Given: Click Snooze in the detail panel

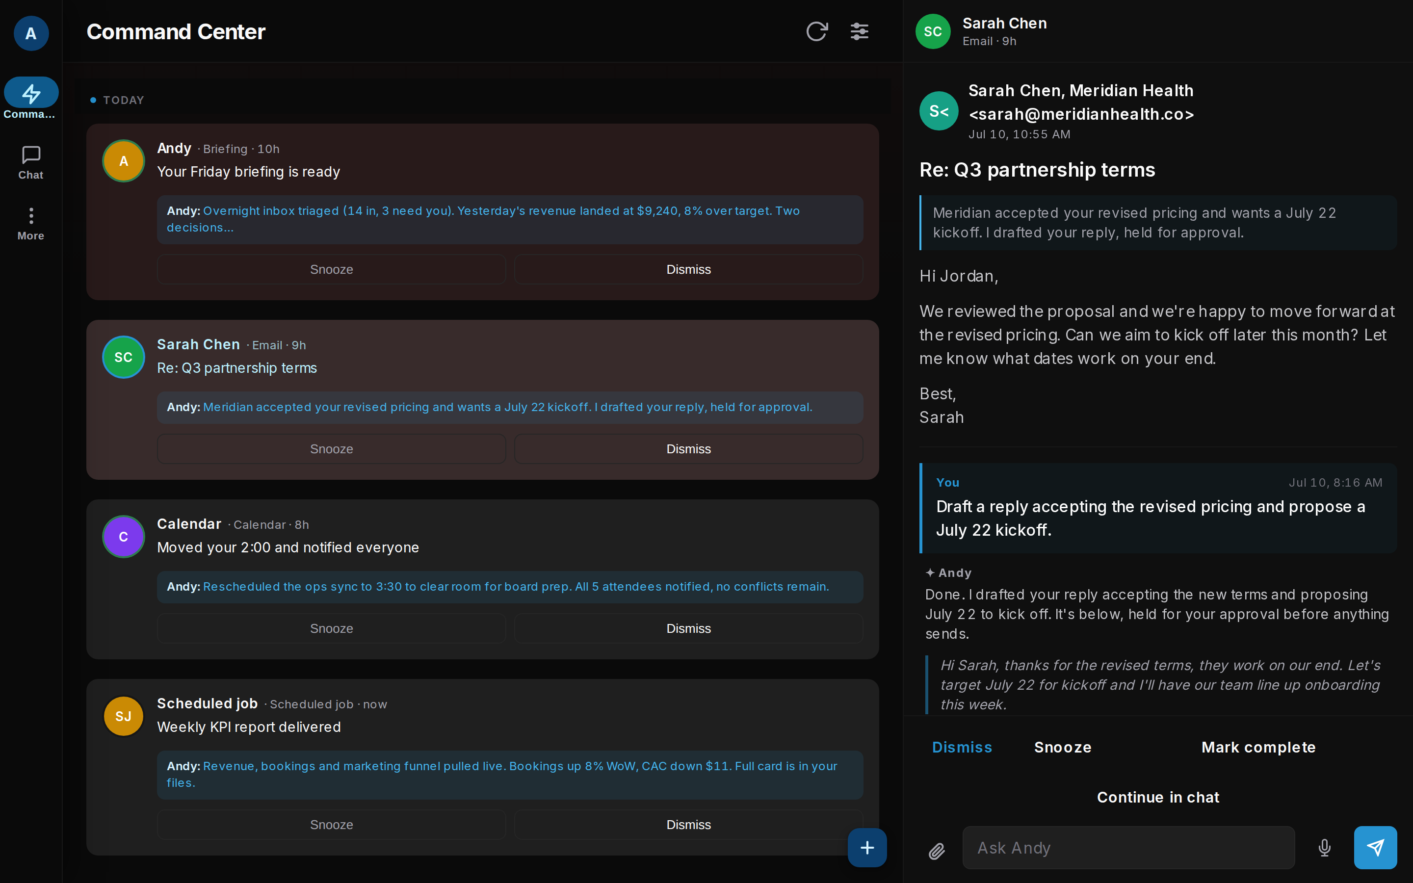Looking at the screenshot, I should (x=1063, y=747).
